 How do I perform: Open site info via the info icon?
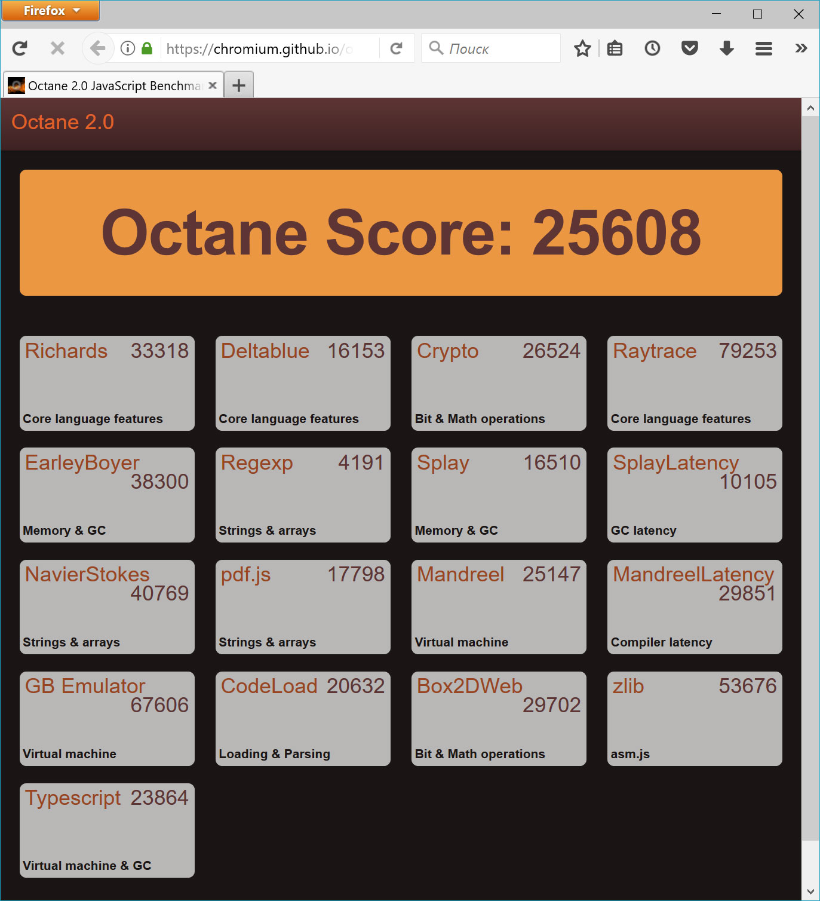127,48
